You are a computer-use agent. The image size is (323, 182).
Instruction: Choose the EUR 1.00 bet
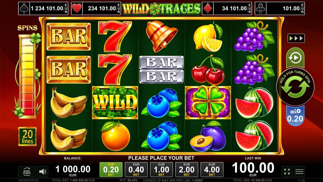tap(161, 170)
